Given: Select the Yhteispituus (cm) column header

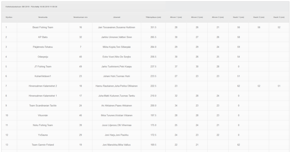Looking at the screenshot, I should pyautogui.click(x=153, y=17).
